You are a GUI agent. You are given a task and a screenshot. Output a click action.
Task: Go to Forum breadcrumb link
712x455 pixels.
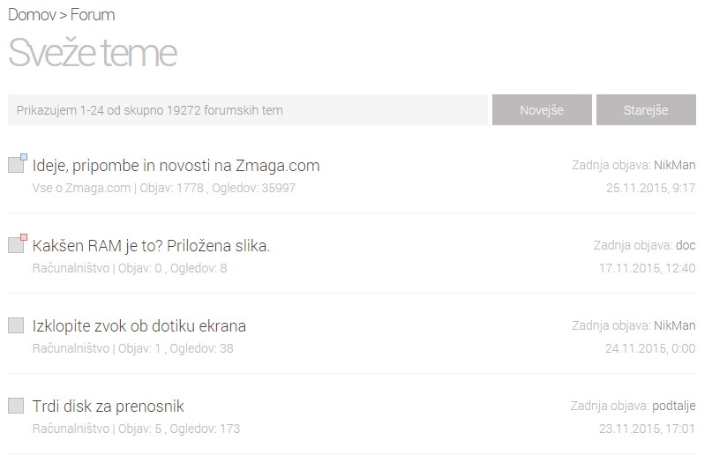tap(93, 15)
